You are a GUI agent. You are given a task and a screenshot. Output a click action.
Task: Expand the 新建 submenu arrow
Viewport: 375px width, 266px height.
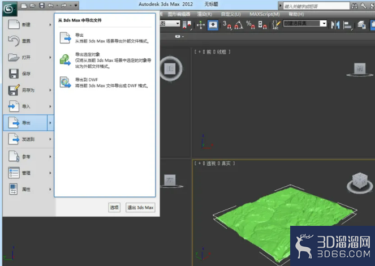pos(50,24)
